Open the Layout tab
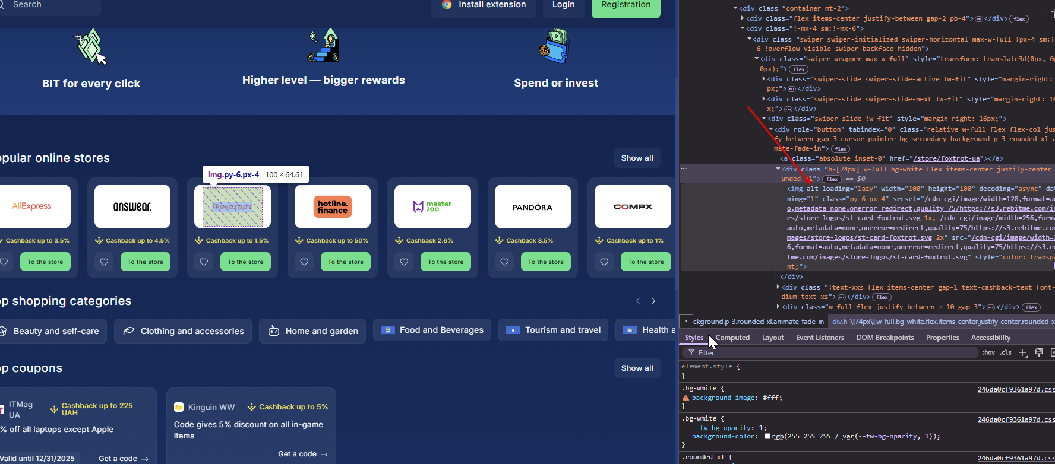Screen dimensions: 1055x464 pos(773,338)
